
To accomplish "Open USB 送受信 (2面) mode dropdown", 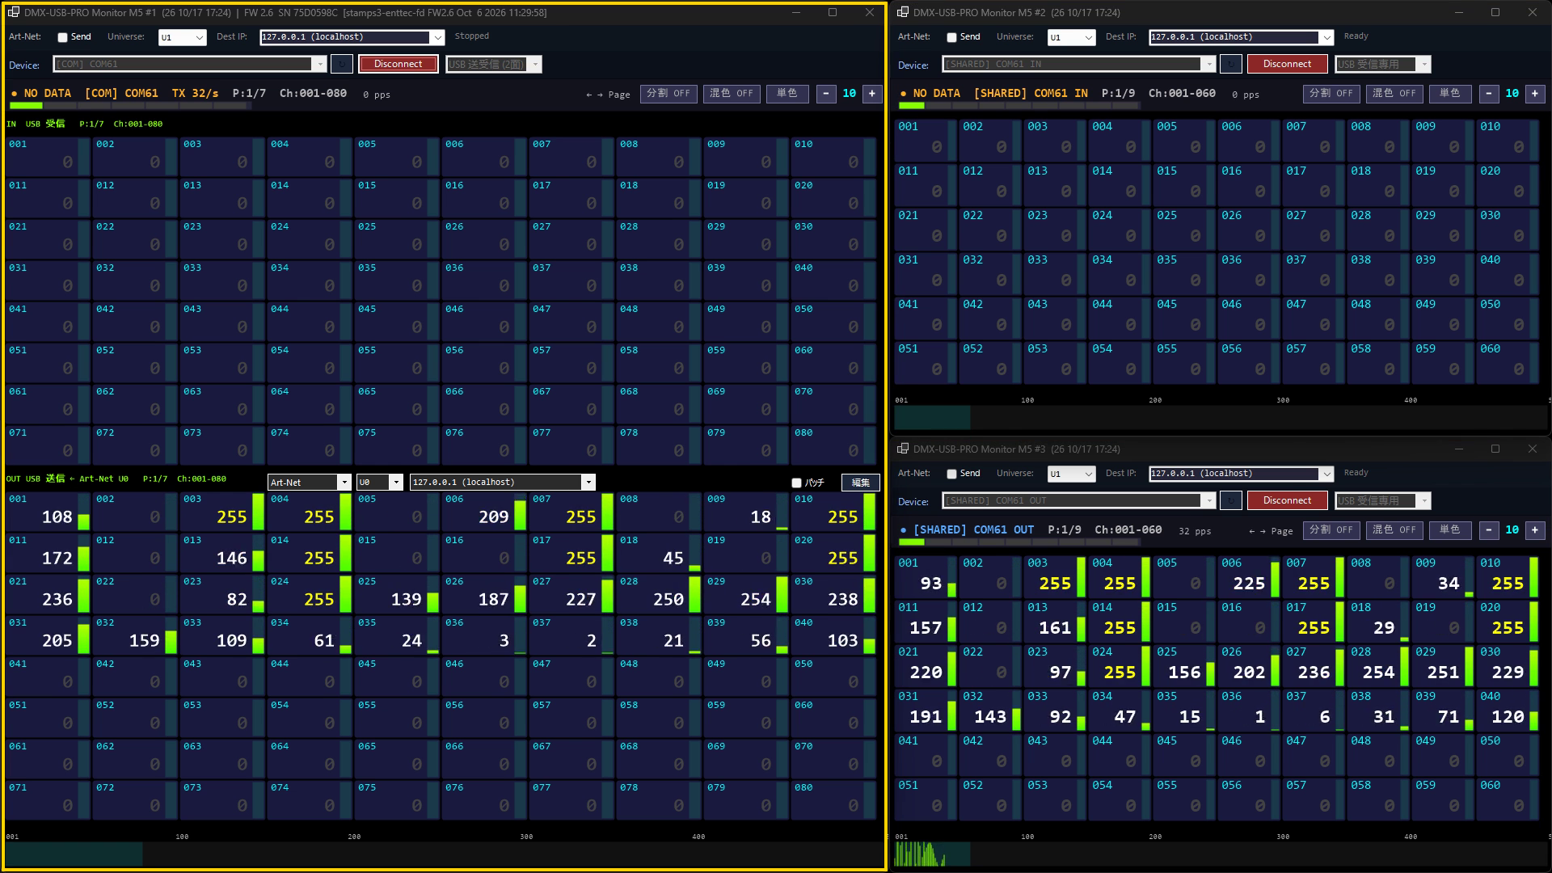I will [494, 64].
